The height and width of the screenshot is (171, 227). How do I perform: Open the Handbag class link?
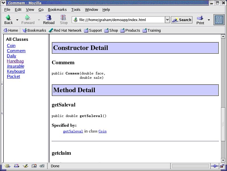point(15,61)
